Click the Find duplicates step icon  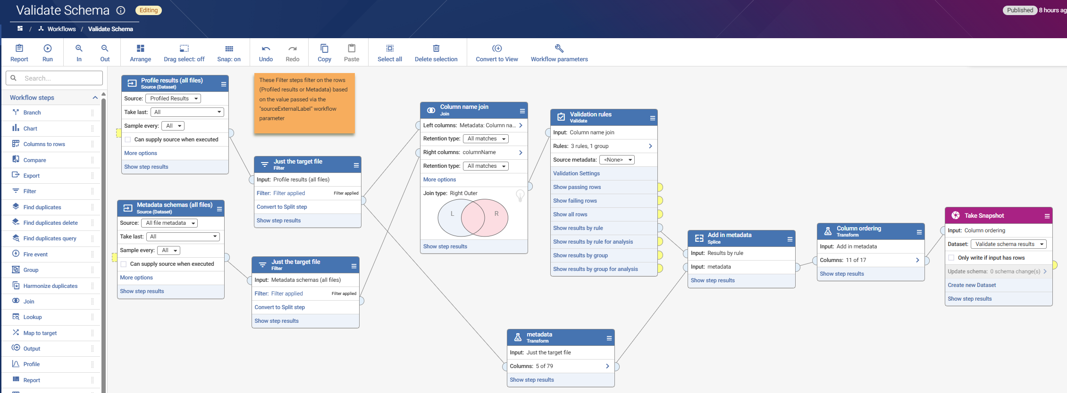[x=16, y=206]
